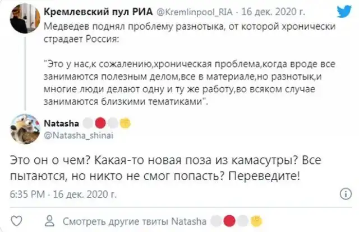Click the red circle emoji beside Natasha's name
The width and height of the screenshot is (359, 232).
click(x=101, y=122)
